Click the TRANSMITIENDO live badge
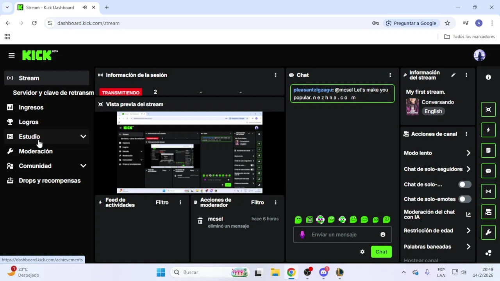Viewport: 500px width, 281px height. click(121, 92)
